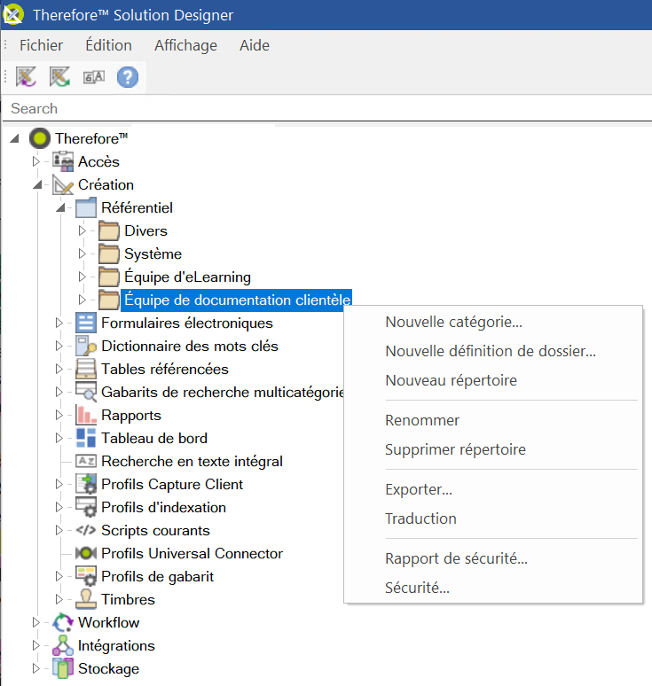The image size is (652, 686).
Task: Click the Rapports chart icon
Action: tap(86, 415)
